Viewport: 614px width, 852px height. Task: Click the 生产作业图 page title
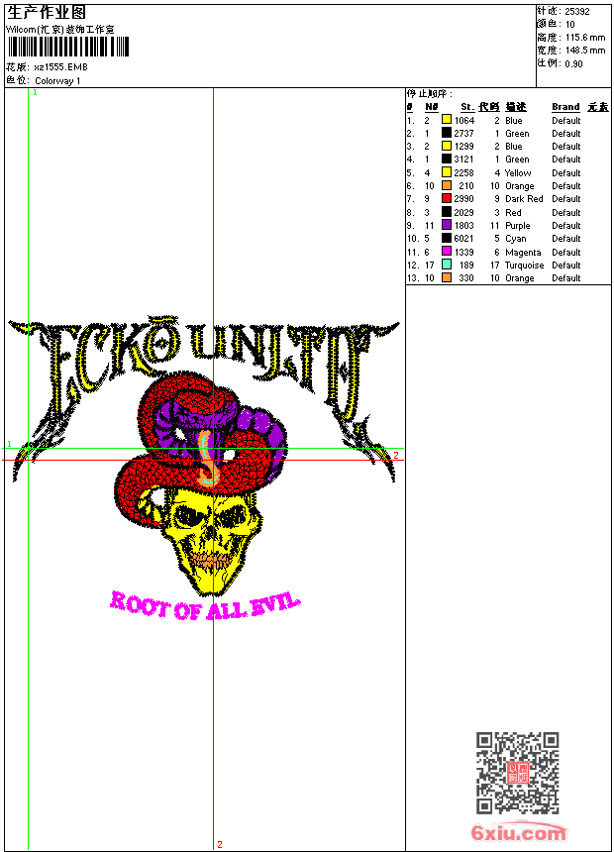[x=47, y=13]
